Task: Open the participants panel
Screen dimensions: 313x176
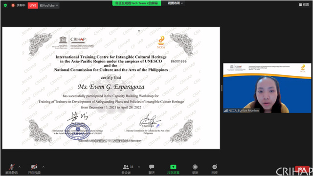Action: coord(127,169)
